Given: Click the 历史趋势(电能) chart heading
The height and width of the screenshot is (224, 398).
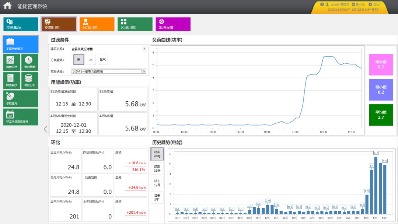Looking at the screenshot, I should pyautogui.click(x=167, y=142).
